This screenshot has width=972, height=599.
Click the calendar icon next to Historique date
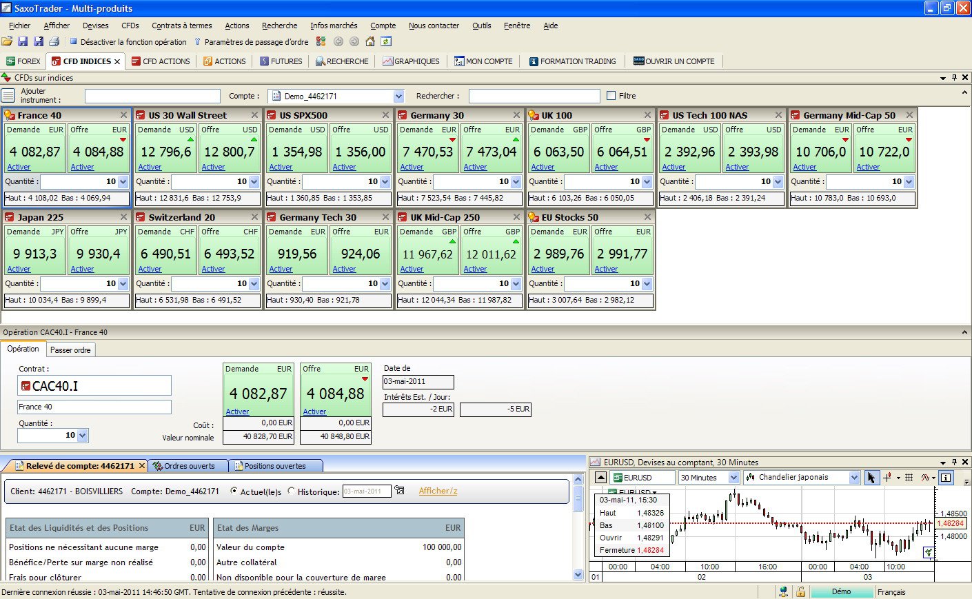coord(399,491)
